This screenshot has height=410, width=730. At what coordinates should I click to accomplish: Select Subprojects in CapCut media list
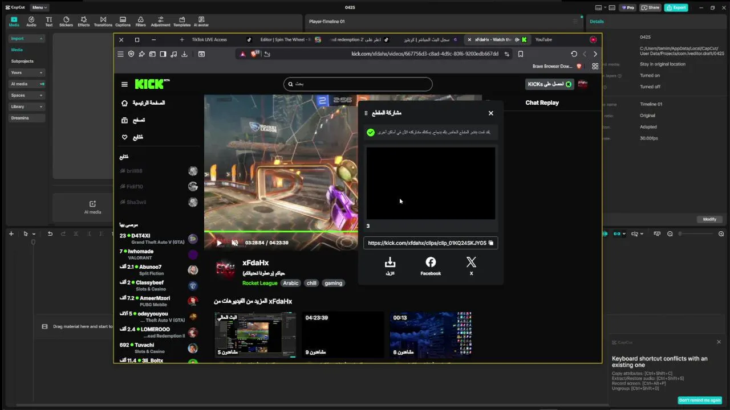[22, 61]
